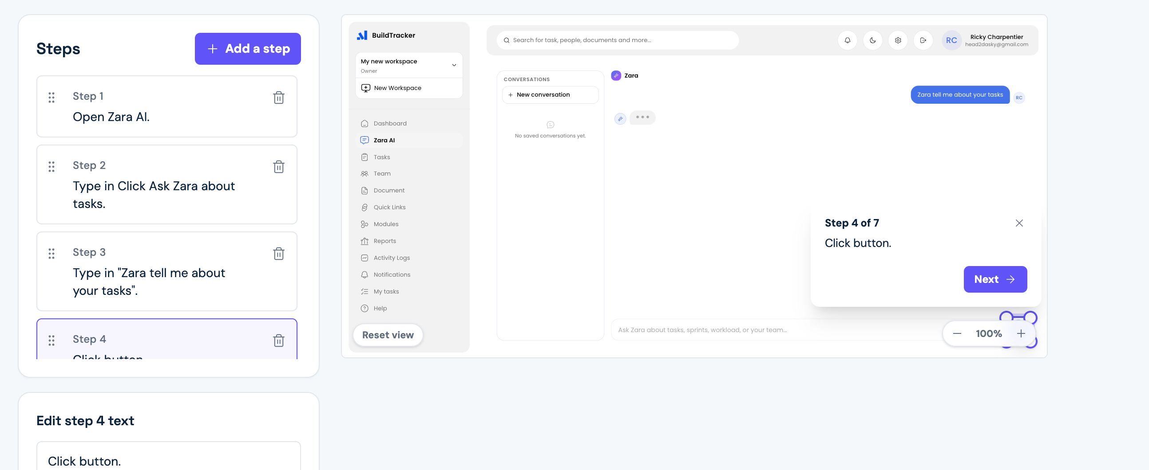The width and height of the screenshot is (1149, 470).
Task: Grab the drag handle of Step 2
Action: [52, 167]
